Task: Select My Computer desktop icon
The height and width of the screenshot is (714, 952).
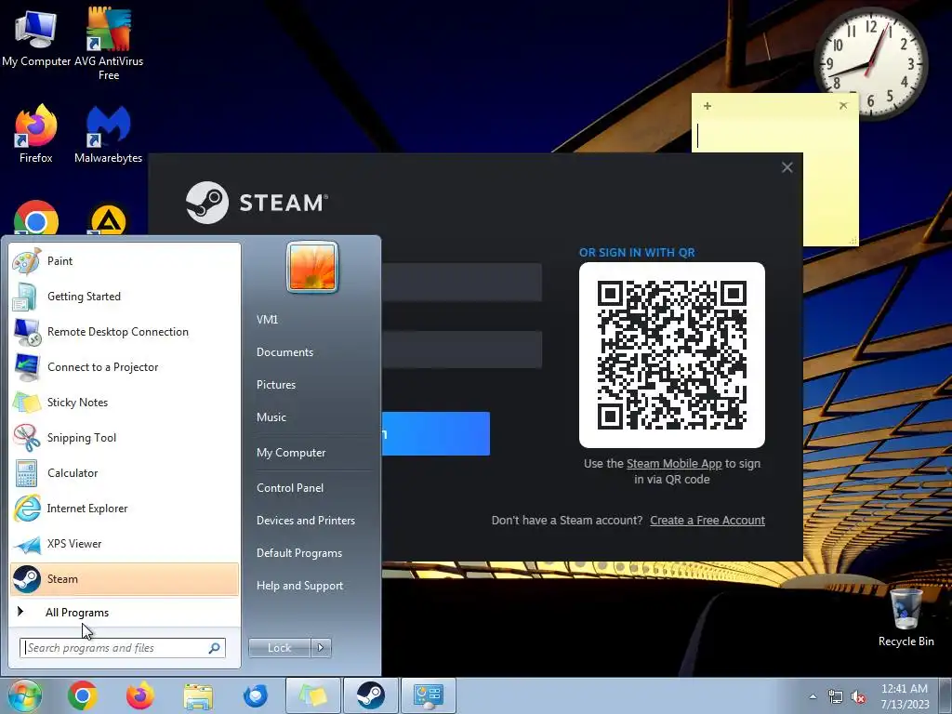Action: [36, 38]
